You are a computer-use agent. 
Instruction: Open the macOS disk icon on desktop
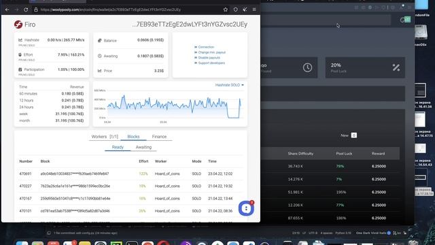click(x=421, y=32)
